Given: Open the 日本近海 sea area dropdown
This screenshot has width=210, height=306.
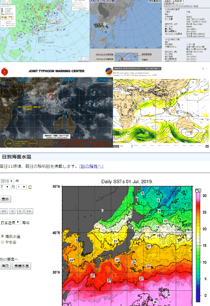Looking at the screenshot, I should tap(10, 222).
